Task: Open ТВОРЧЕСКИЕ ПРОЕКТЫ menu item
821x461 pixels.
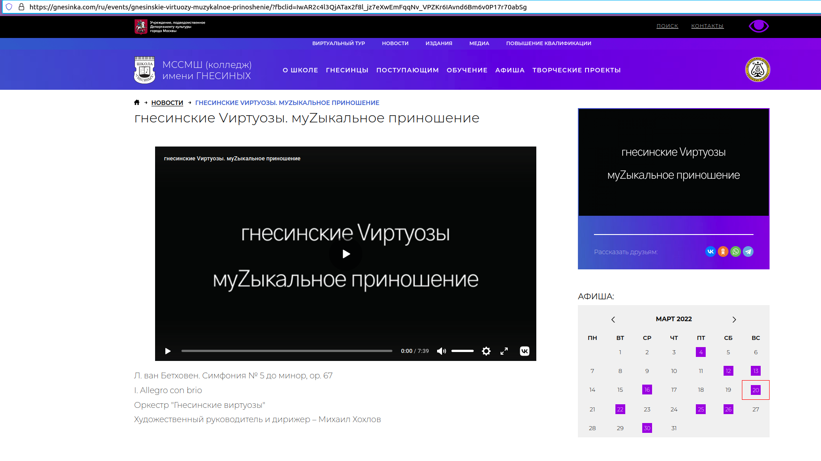Action: pyautogui.click(x=576, y=70)
